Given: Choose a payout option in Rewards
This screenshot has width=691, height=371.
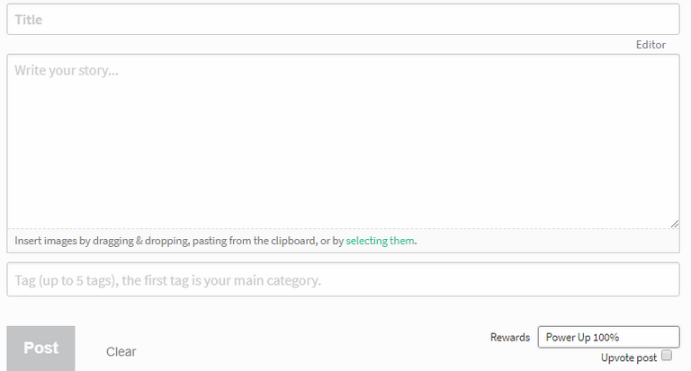Looking at the screenshot, I should click(607, 337).
